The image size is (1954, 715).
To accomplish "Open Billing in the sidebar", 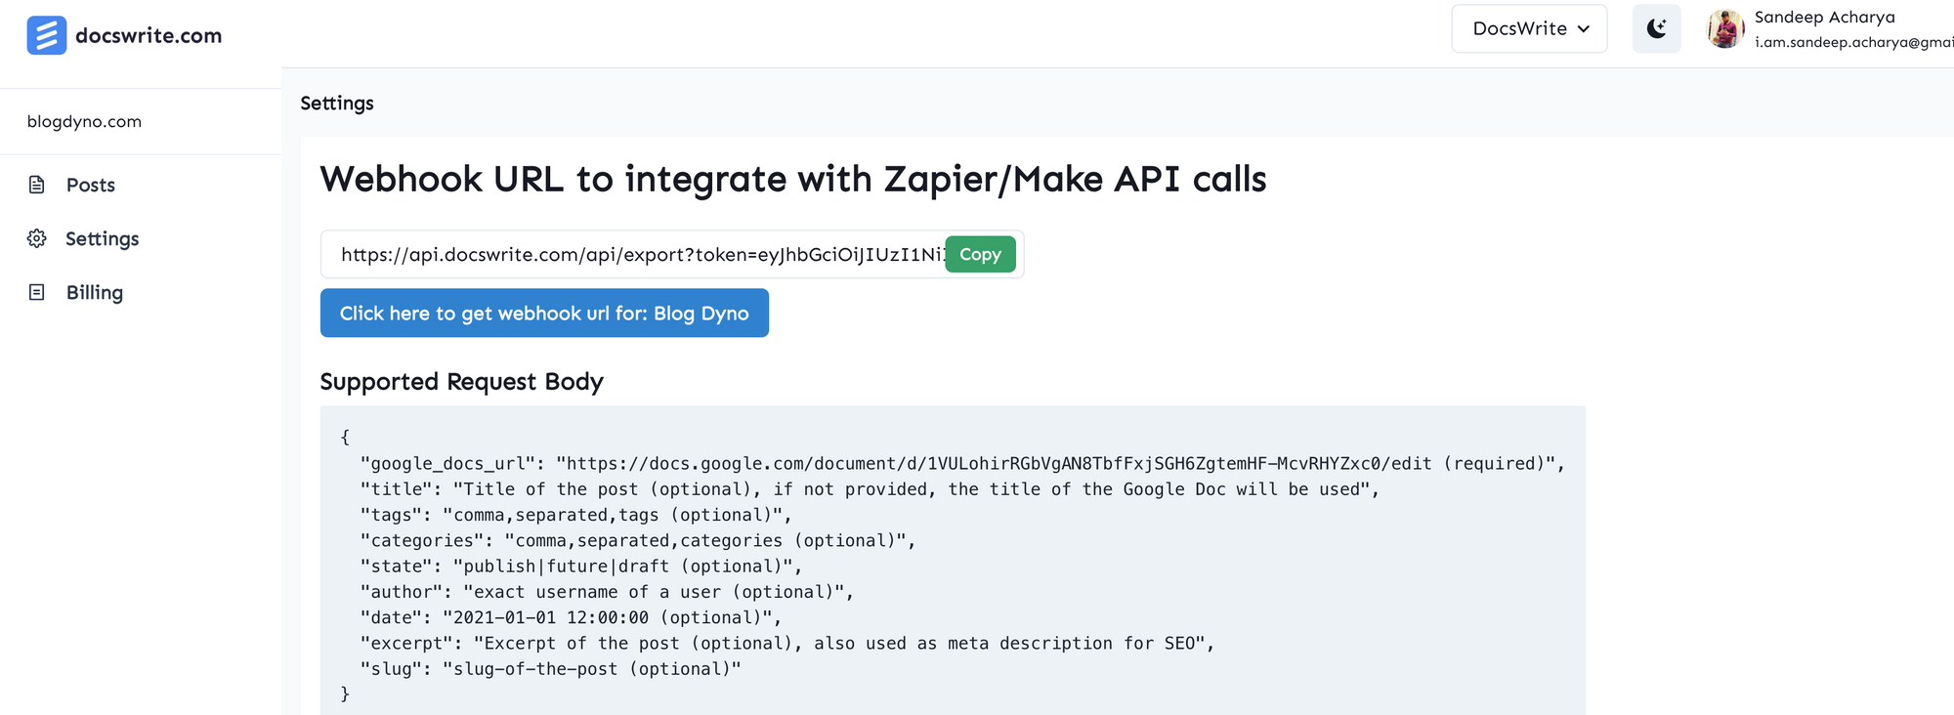I will (95, 292).
